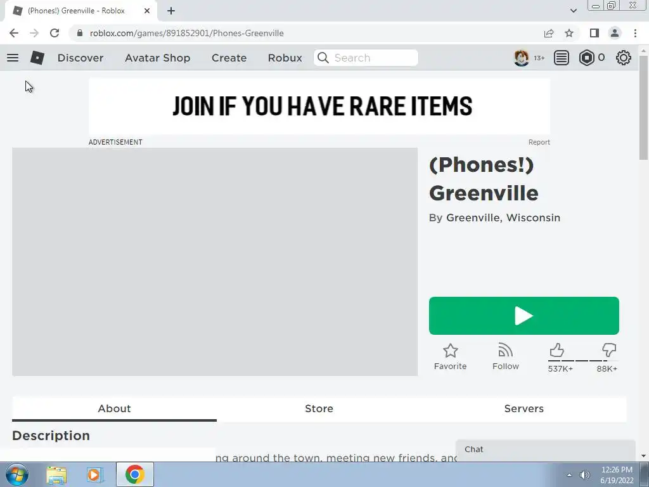The width and height of the screenshot is (649, 487).
Task: Bookmark this page with the star
Action: click(569, 33)
